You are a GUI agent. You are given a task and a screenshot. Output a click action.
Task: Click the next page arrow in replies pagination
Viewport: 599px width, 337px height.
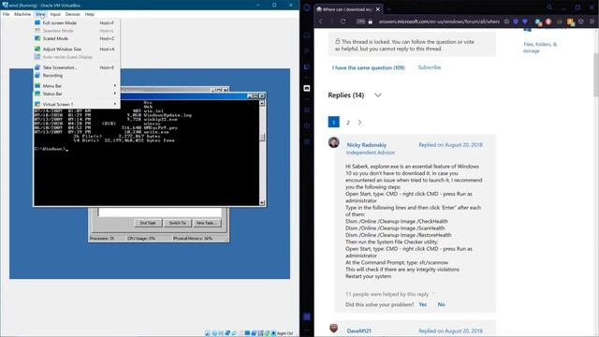[x=359, y=123]
